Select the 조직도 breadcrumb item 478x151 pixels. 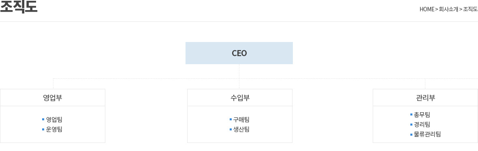pos(470,9)
